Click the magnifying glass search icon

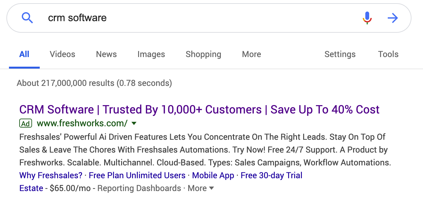pyautogui.click(x=27, y=18)
